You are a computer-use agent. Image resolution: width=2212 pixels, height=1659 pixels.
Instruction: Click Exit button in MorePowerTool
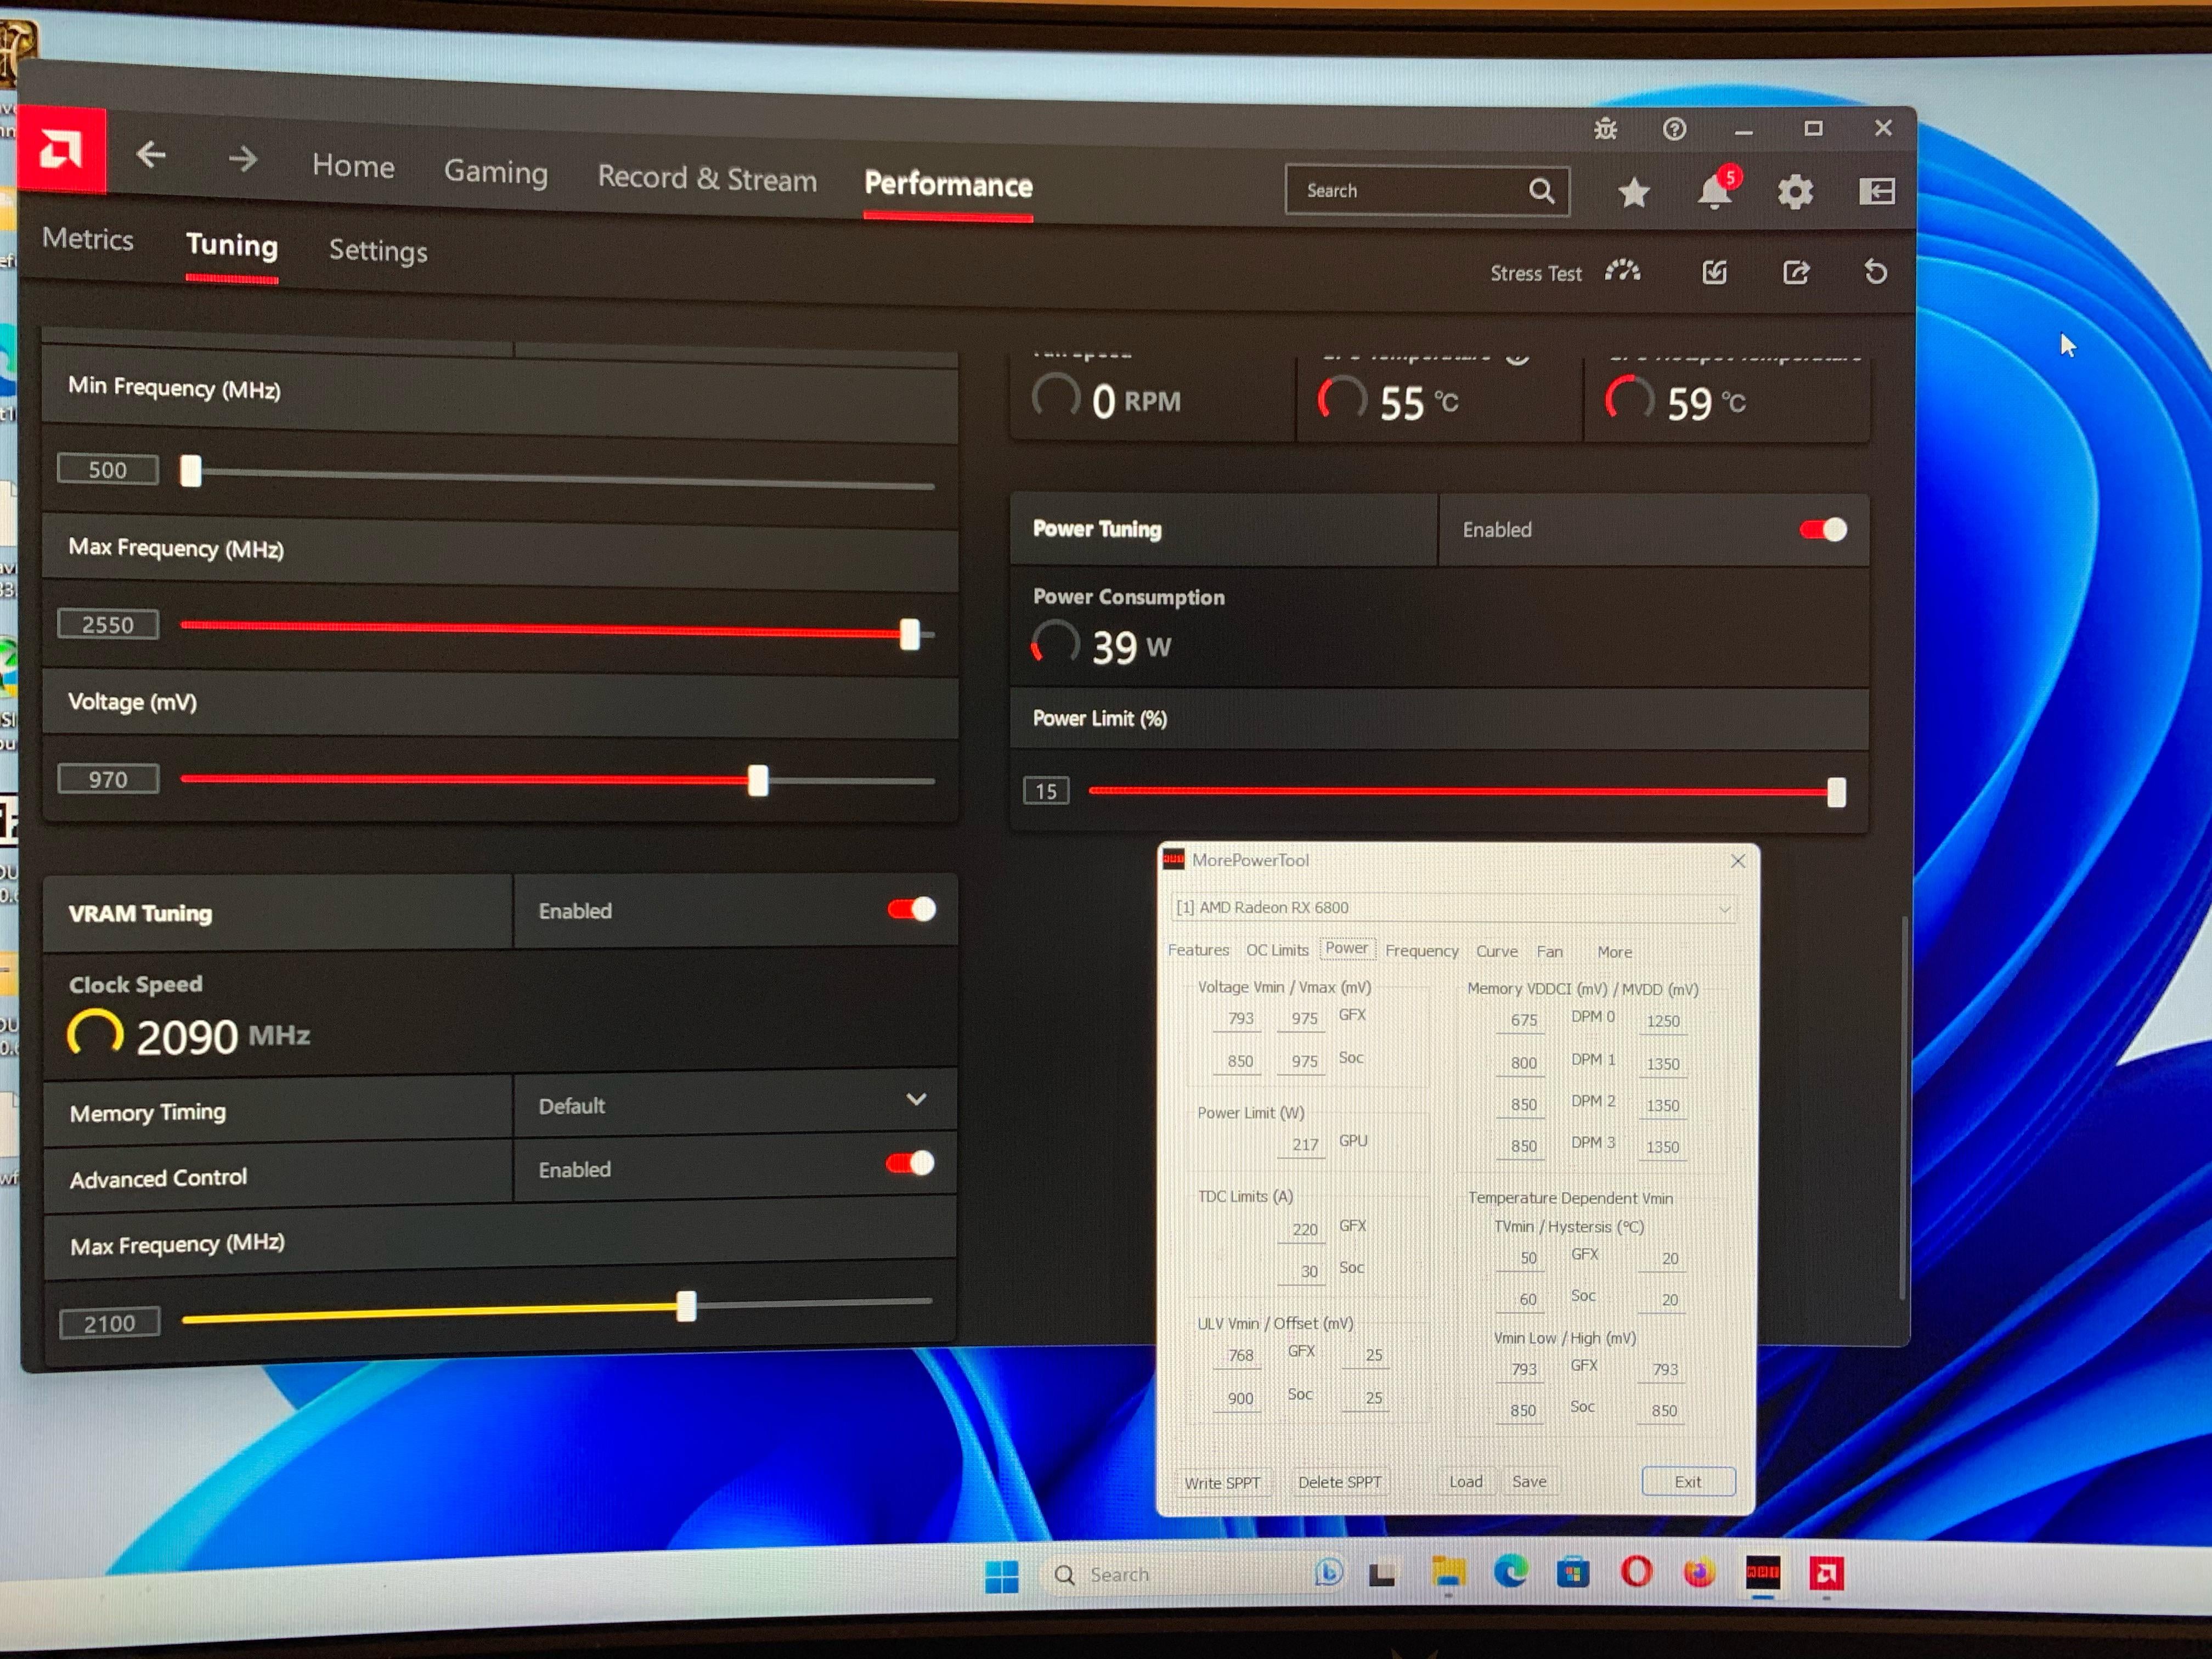click(x=1688, y=1482)
